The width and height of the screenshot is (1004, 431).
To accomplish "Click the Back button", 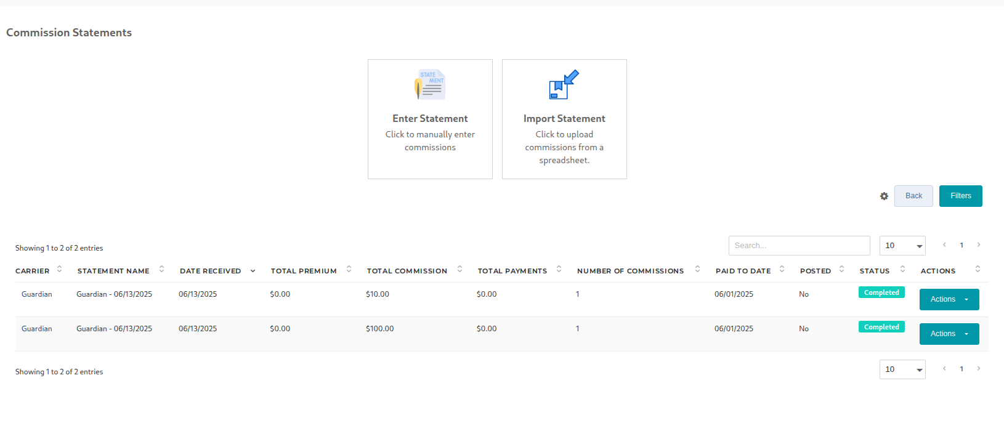I will (x=913, y=196).
